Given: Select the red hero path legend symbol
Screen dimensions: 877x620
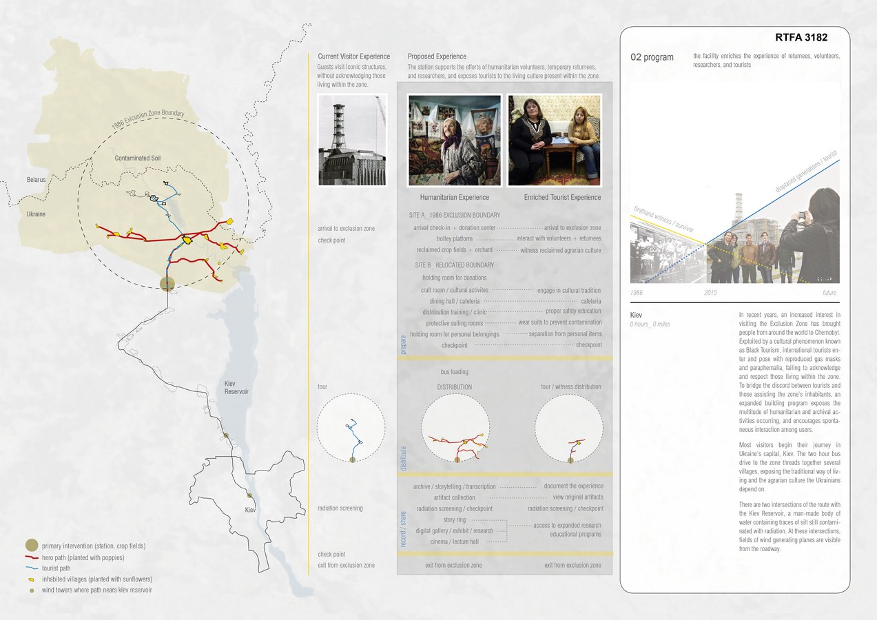Looking at the screenshot, I should 31,557.
